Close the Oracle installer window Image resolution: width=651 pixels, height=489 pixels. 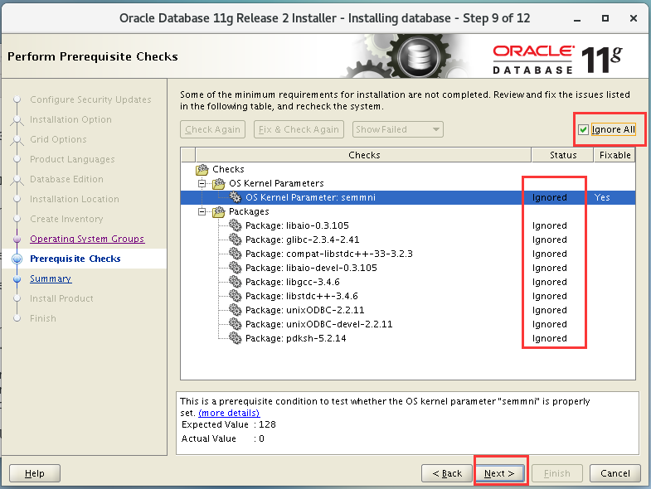click(633, 18)
